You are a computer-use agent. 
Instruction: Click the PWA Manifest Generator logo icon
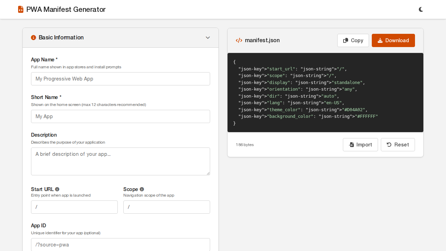(21, 9)
